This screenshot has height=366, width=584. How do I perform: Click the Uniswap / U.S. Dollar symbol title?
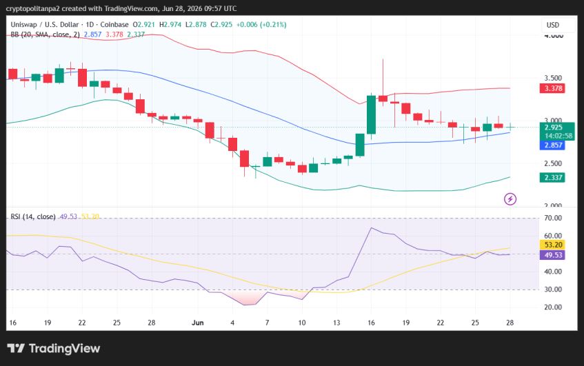click(x=45, y=25)
